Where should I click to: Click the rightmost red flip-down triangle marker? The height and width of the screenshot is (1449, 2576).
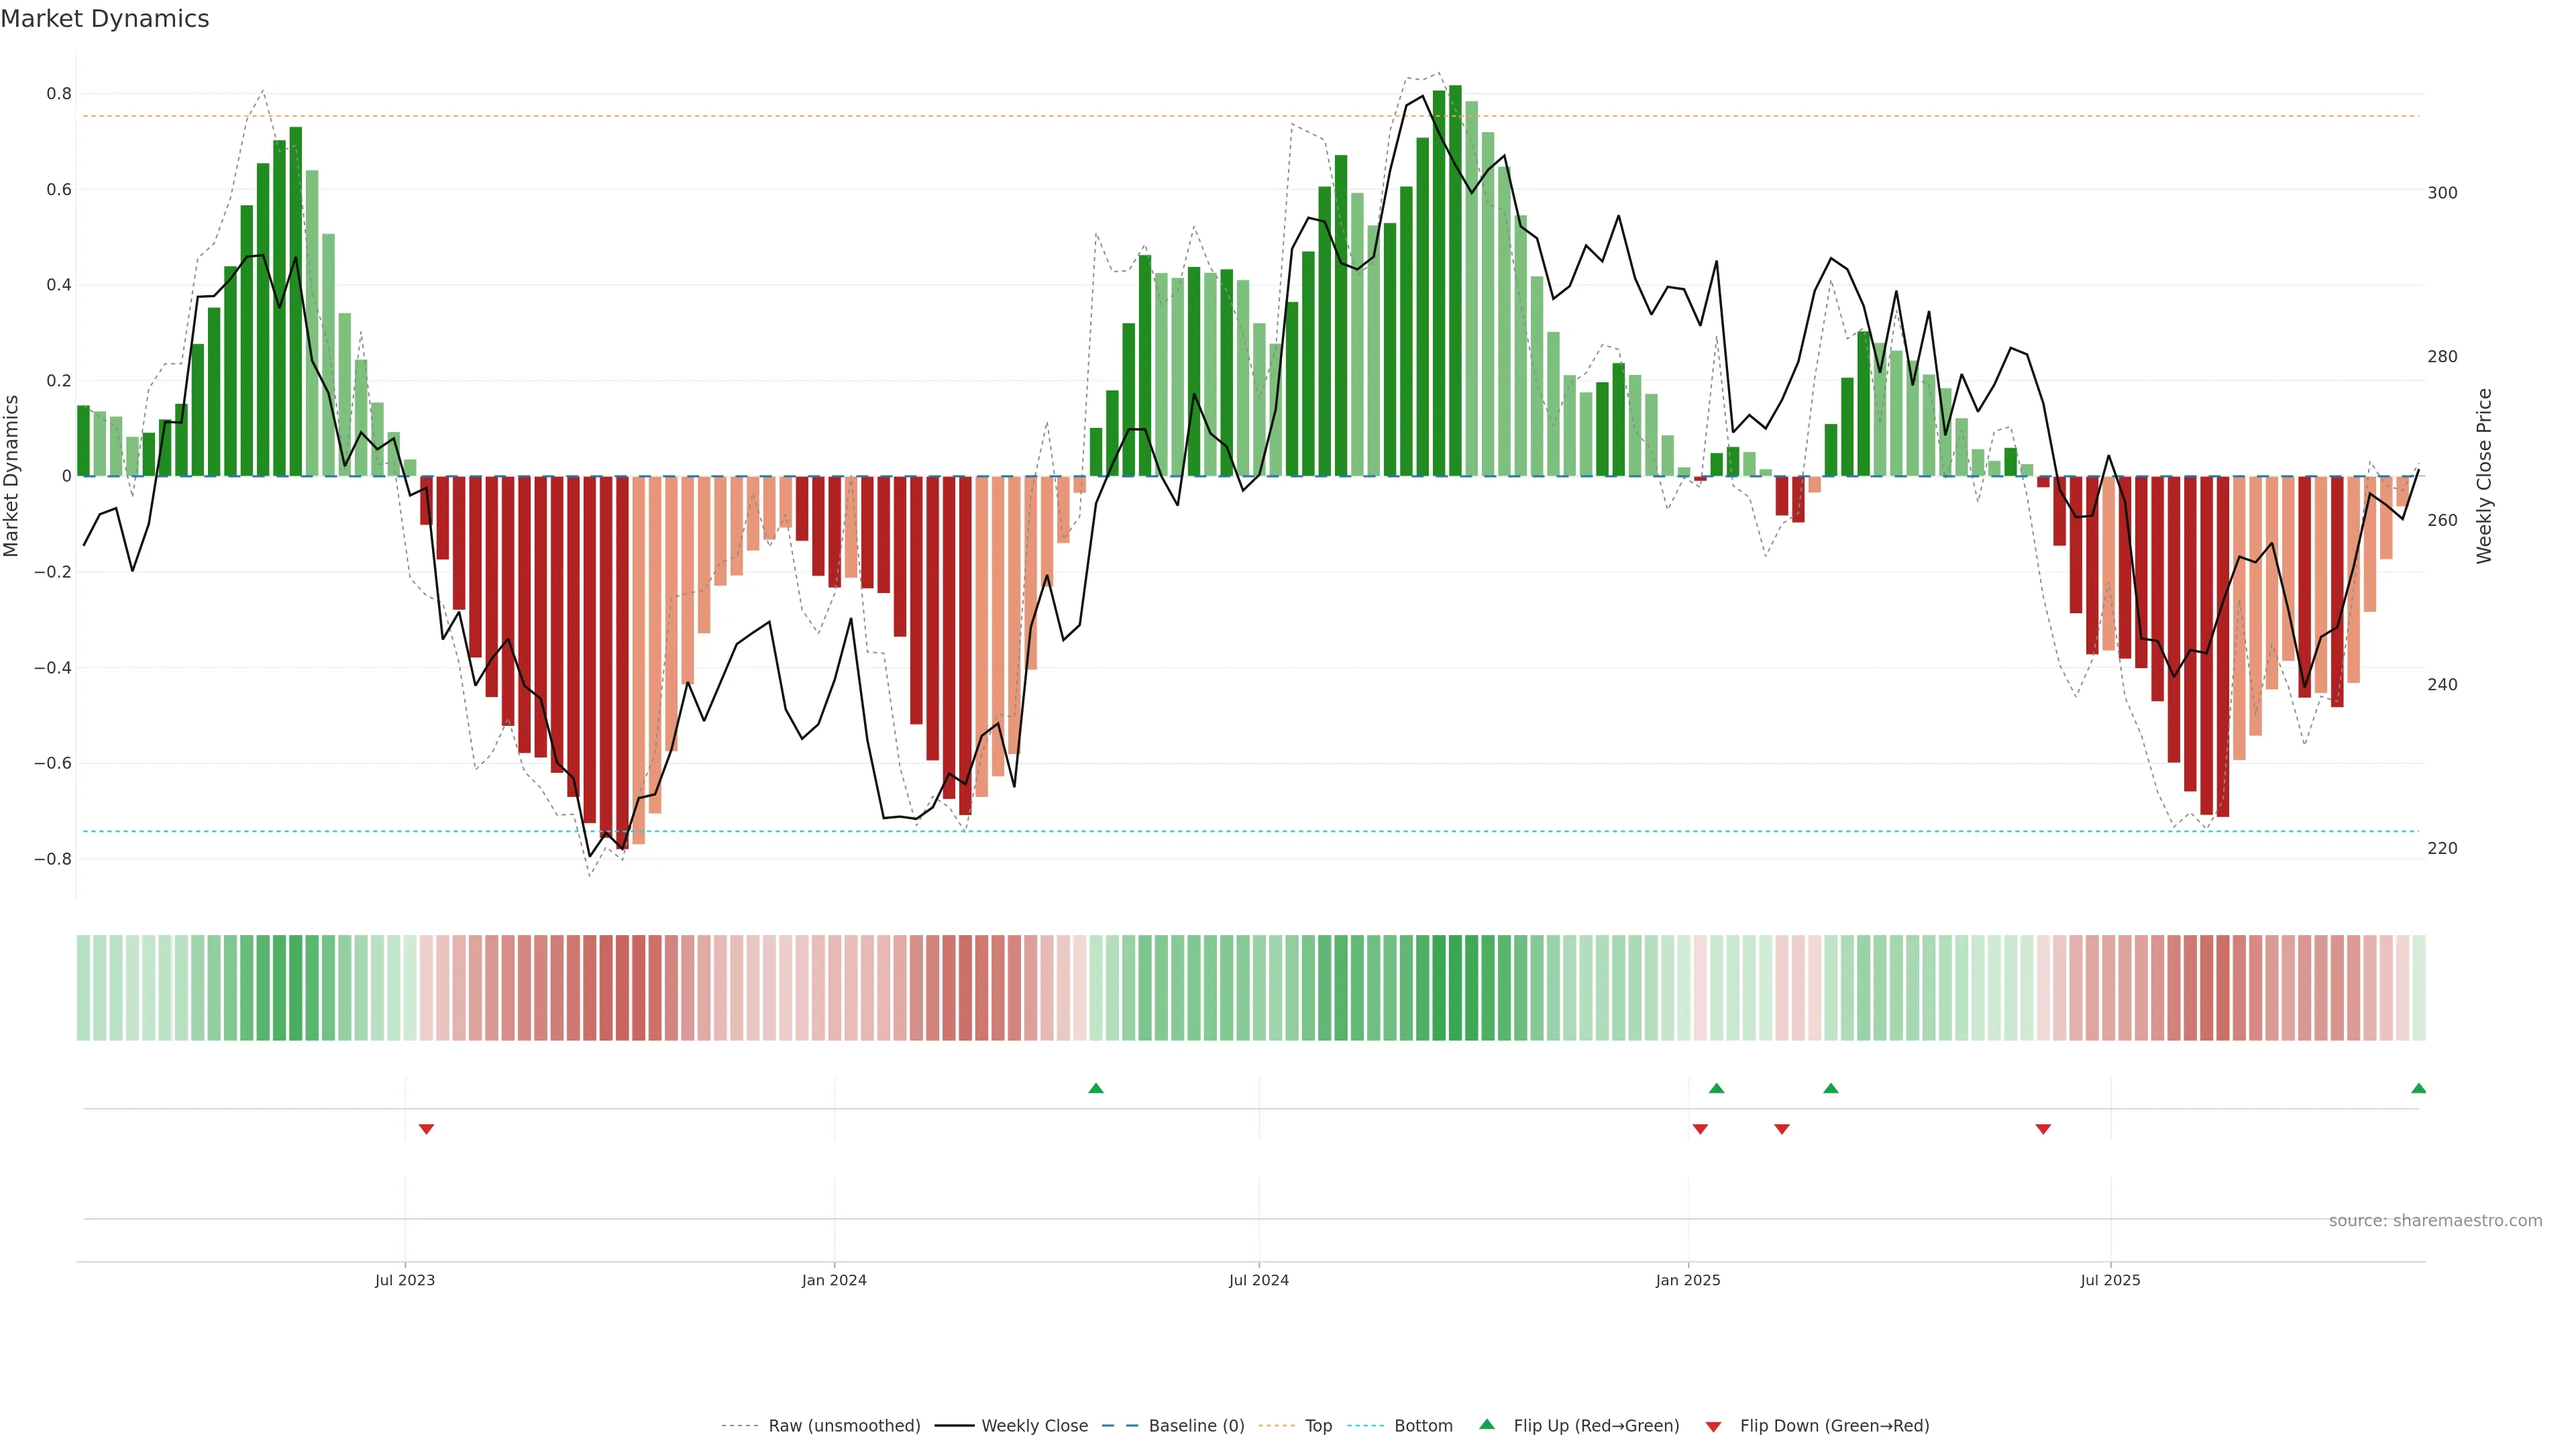pyautogui.click(x=2043, y=1129)
